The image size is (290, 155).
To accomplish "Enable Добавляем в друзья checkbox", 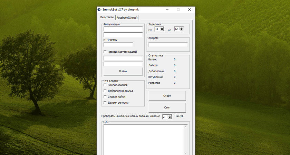I will click(105, 91).
